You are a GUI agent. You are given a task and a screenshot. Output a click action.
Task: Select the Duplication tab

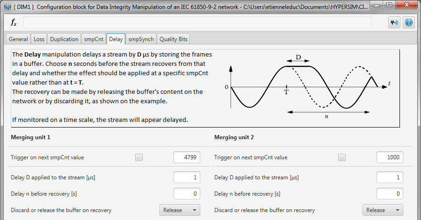point(64,39)
